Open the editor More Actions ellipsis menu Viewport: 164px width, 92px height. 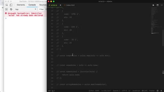[x=162, y=5]
